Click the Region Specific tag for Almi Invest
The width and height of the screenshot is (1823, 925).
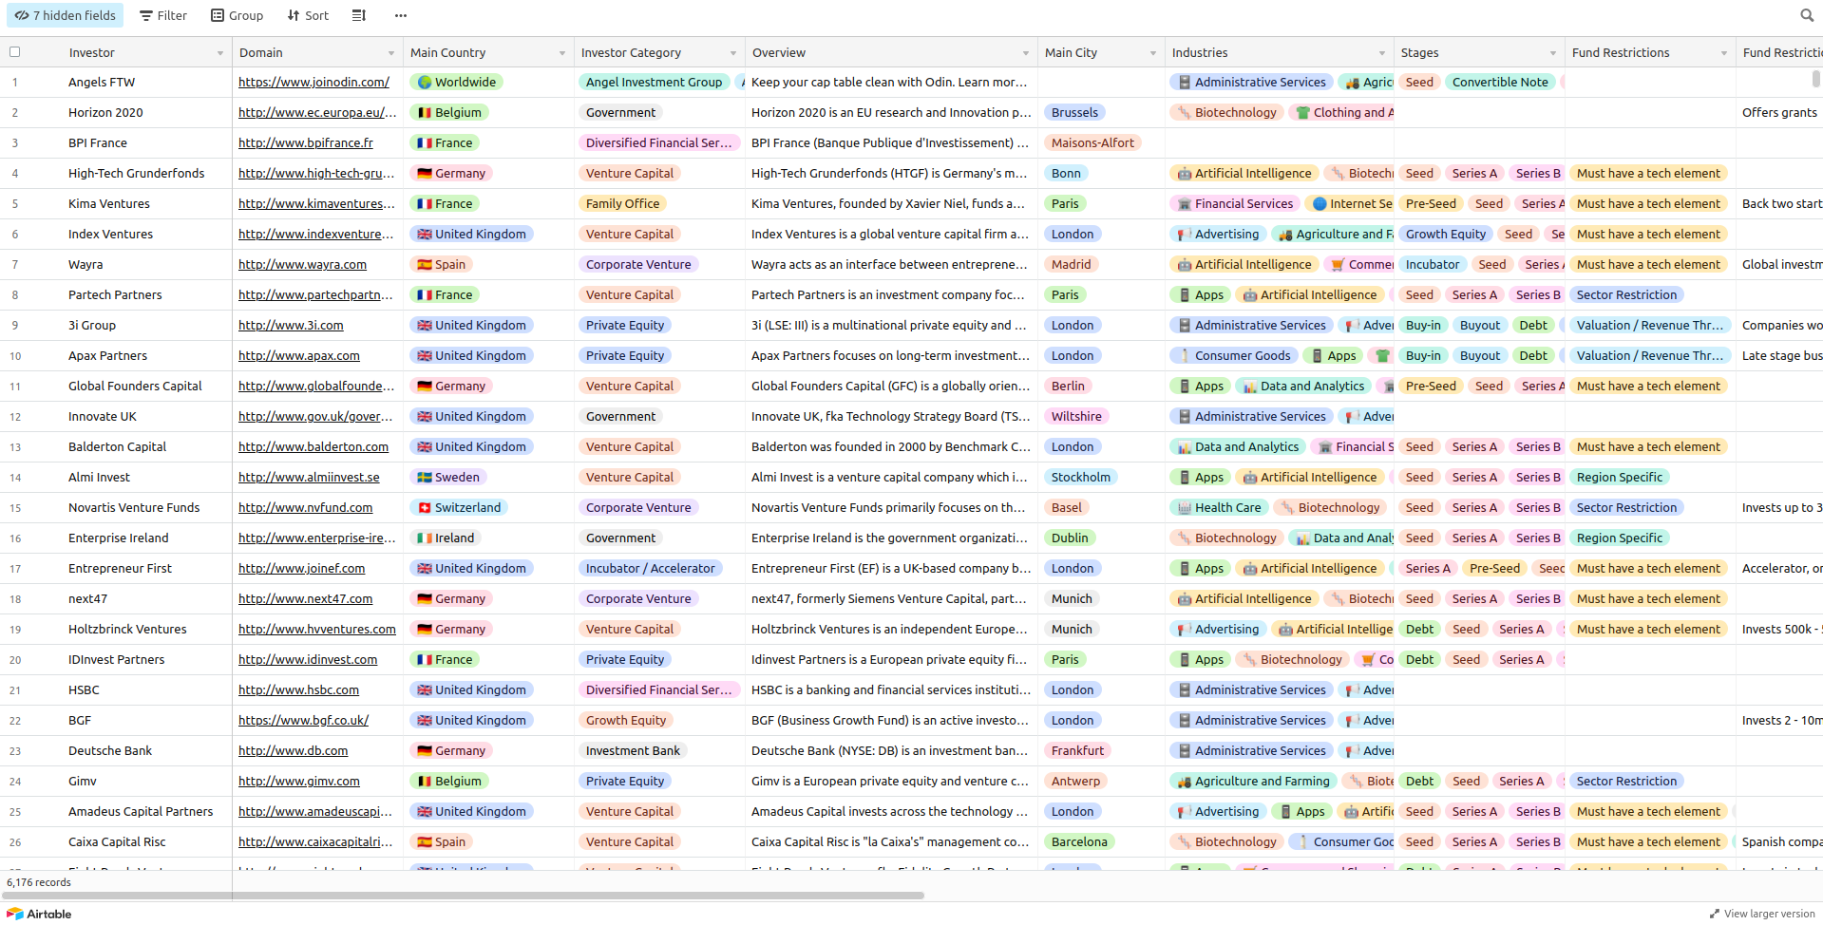1619,478
